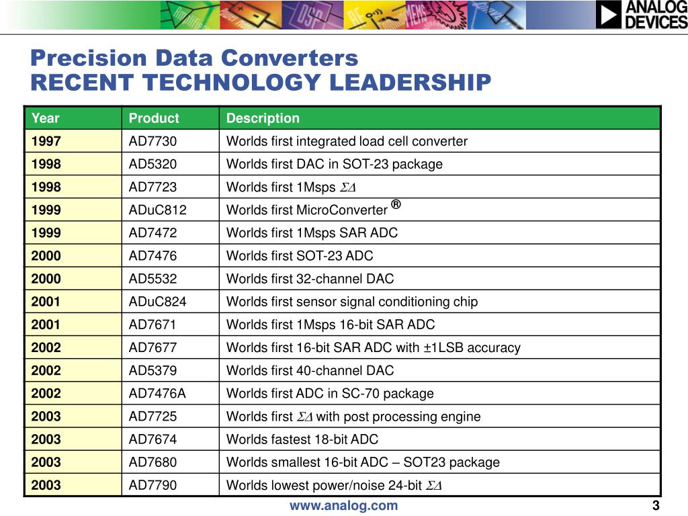Click the page number 3
This screenshot has height=516, width=688.
pos(656,505)
